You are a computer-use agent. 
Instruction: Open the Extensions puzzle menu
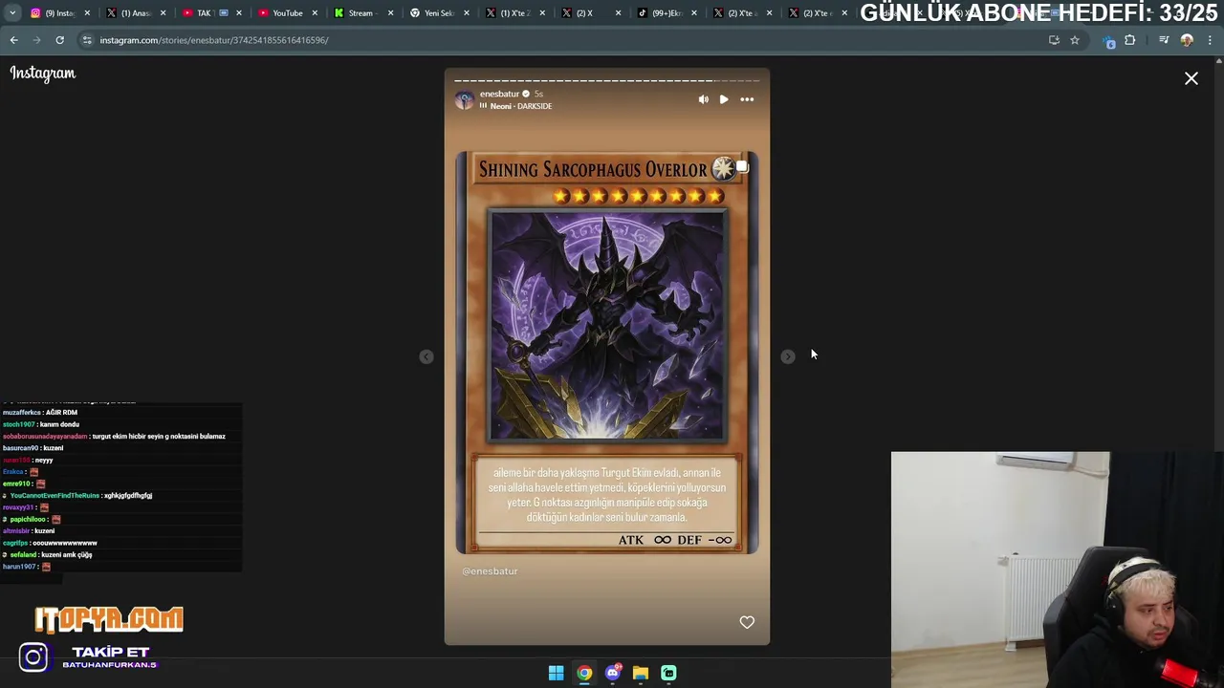coord(1129,40)
